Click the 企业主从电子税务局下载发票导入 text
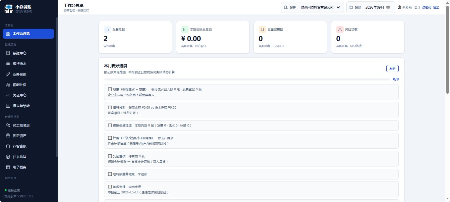Screen dimensions: 450x202 (131, 95)
